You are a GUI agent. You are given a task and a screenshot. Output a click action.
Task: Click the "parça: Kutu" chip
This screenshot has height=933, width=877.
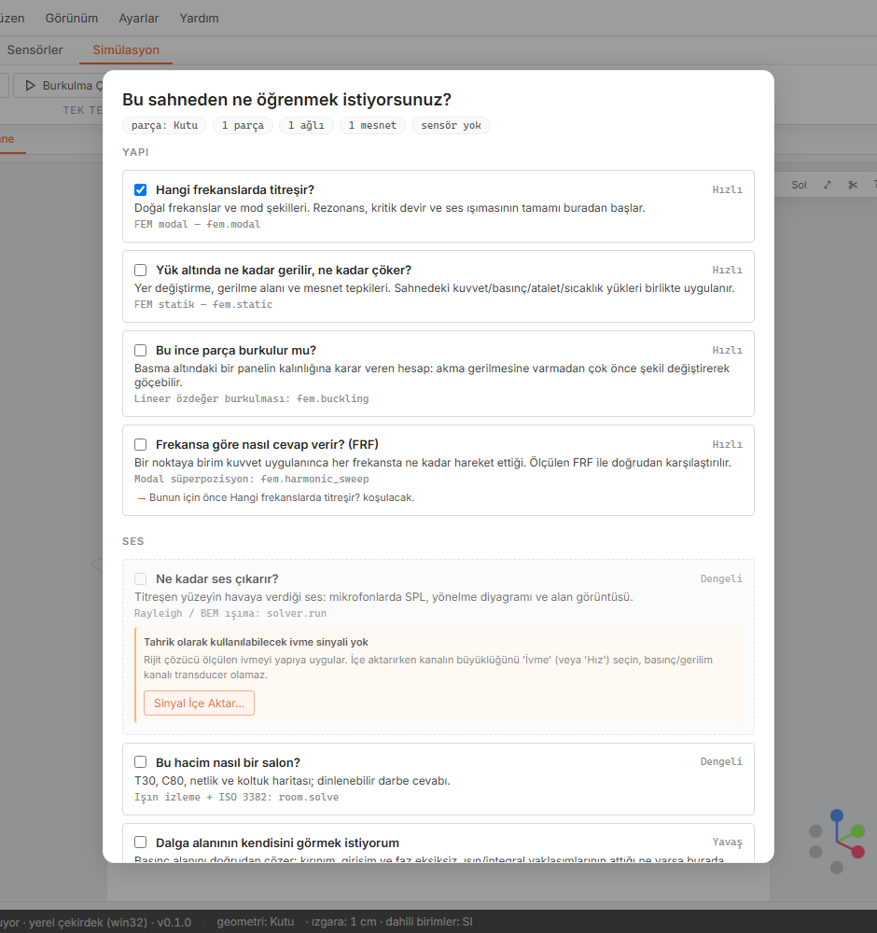[165, 126]
